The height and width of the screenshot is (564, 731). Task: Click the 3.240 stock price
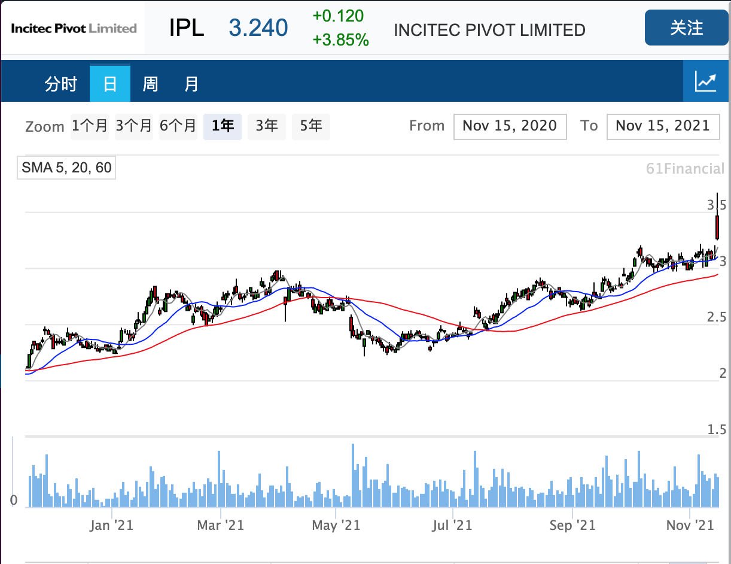tap(258, 28)
